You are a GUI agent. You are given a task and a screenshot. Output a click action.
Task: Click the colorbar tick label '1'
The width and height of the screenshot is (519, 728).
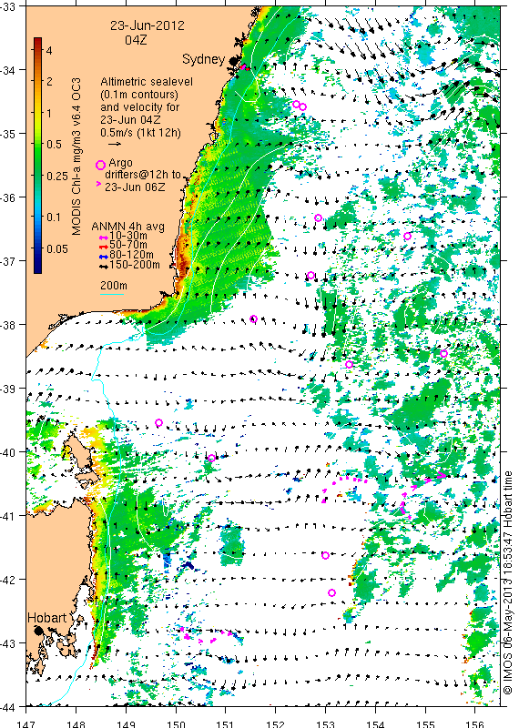(x=49, y=113)
